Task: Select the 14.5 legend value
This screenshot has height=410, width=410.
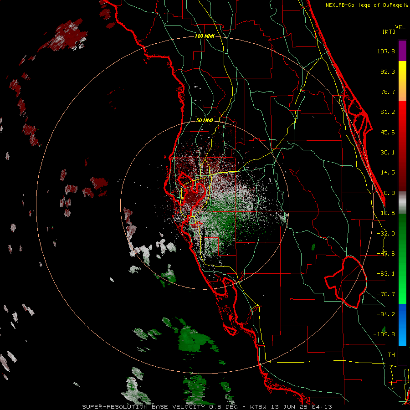Action: [x=388, y=173]
